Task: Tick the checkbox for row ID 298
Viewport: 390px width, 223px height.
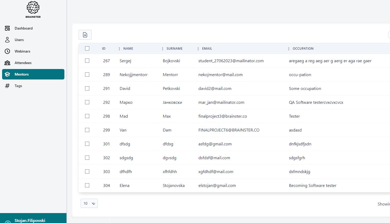Action: click(87, 116)
